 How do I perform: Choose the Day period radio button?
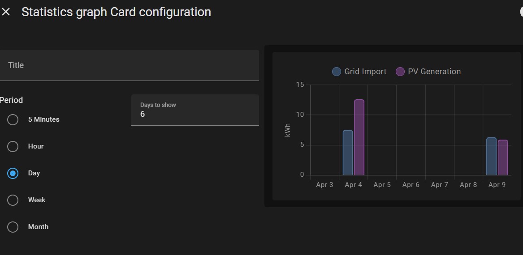click(x=13, y=173)
